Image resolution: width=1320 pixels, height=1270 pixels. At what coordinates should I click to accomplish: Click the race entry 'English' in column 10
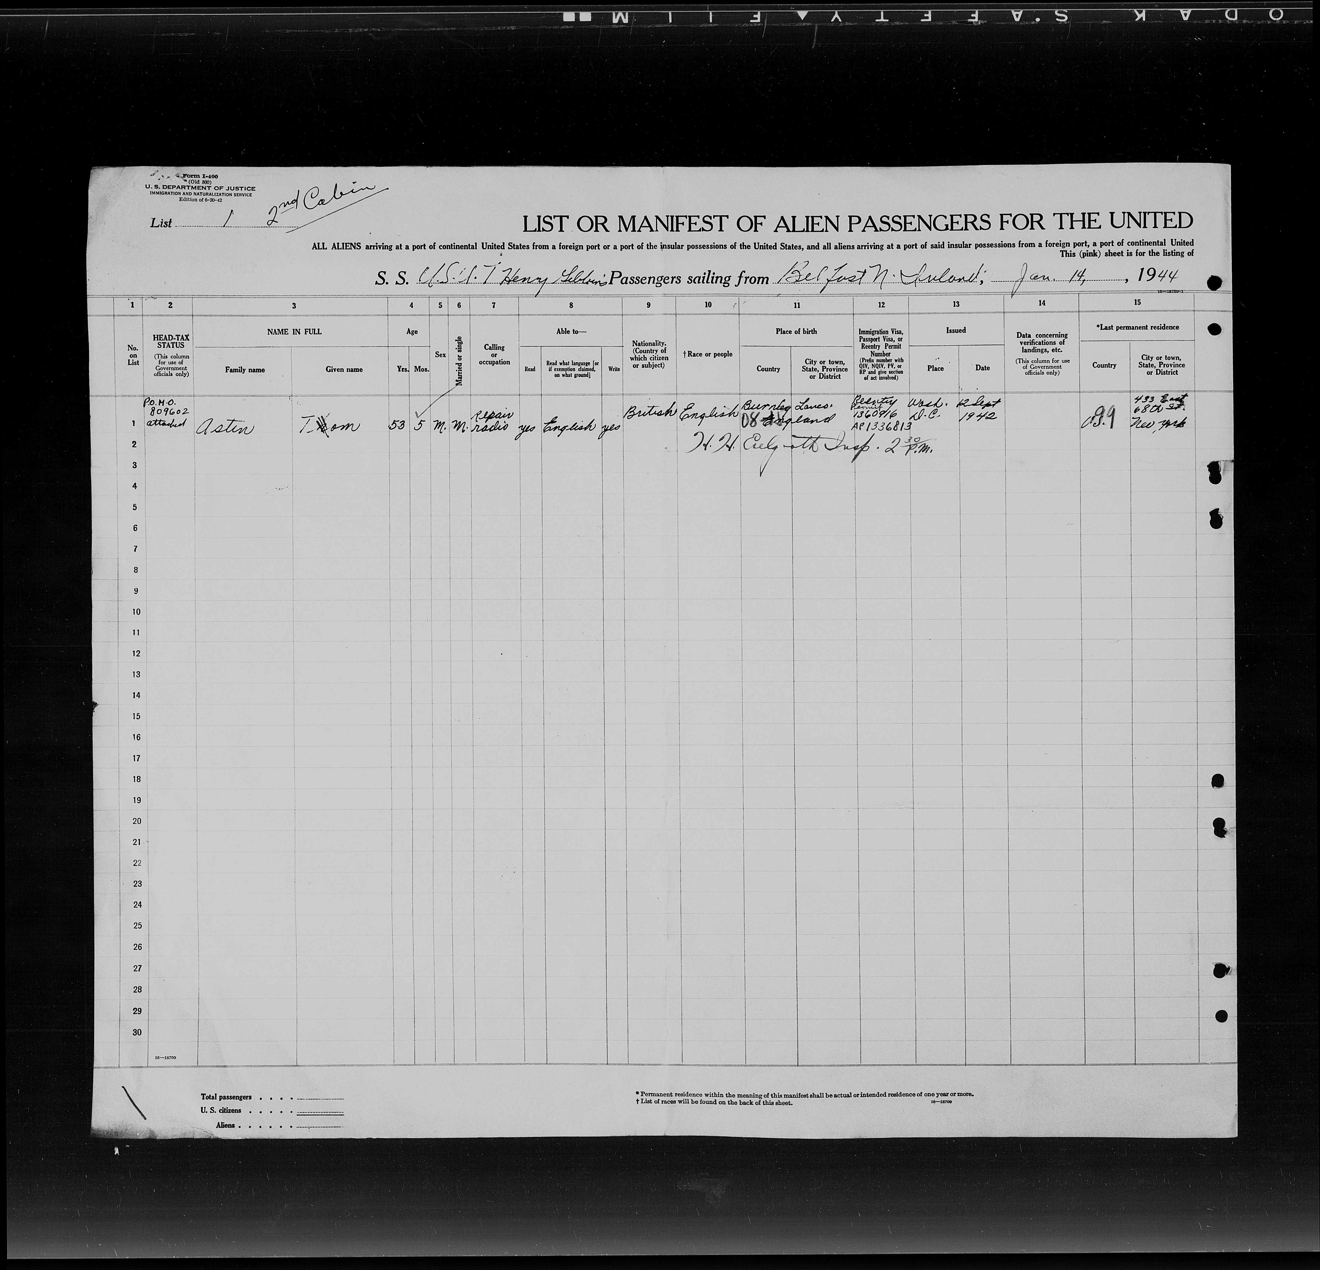click(x=709, y=413)
